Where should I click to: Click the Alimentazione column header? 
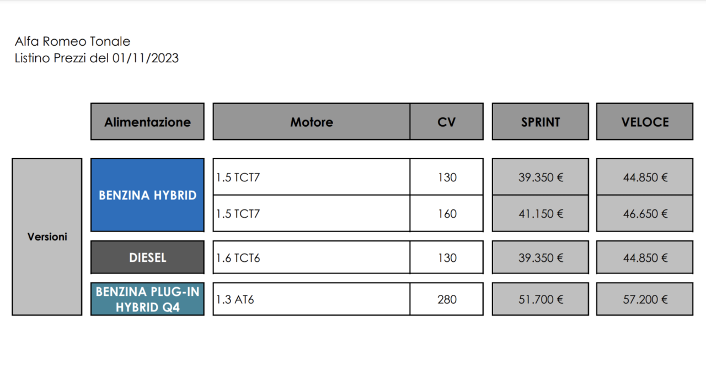[x=147, y=122]
